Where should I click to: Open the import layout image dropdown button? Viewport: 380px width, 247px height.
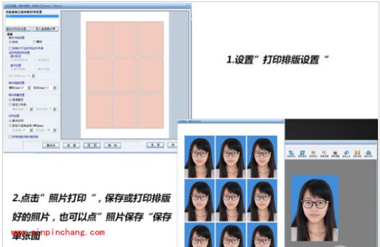click(x=46, y=29)
